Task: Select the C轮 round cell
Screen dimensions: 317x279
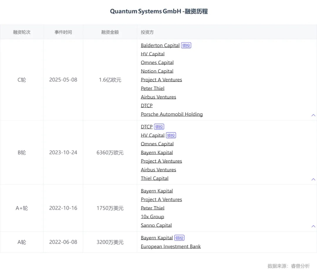Action: [x=22, y=80]
